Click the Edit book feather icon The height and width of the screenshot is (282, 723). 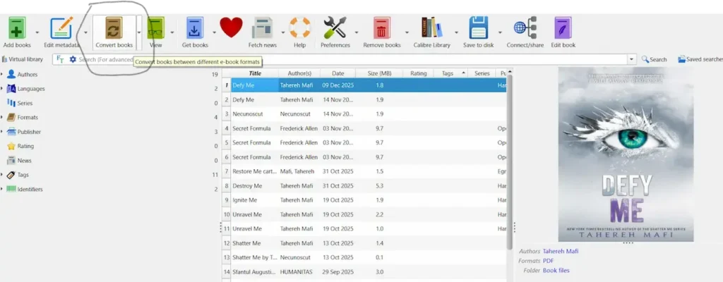pos(563,28)
